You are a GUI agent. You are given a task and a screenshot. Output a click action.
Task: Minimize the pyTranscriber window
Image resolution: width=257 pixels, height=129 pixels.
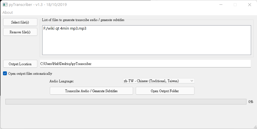point(221,5)
